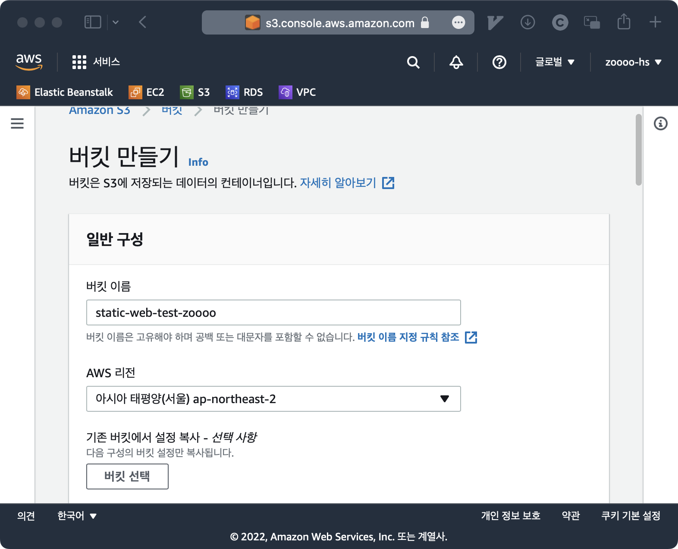The height and width of the screenshot is (549, 678).
Task: Click the S3 bucket shortcut icon
Action: pyautogui.click(x=187, y=92)
